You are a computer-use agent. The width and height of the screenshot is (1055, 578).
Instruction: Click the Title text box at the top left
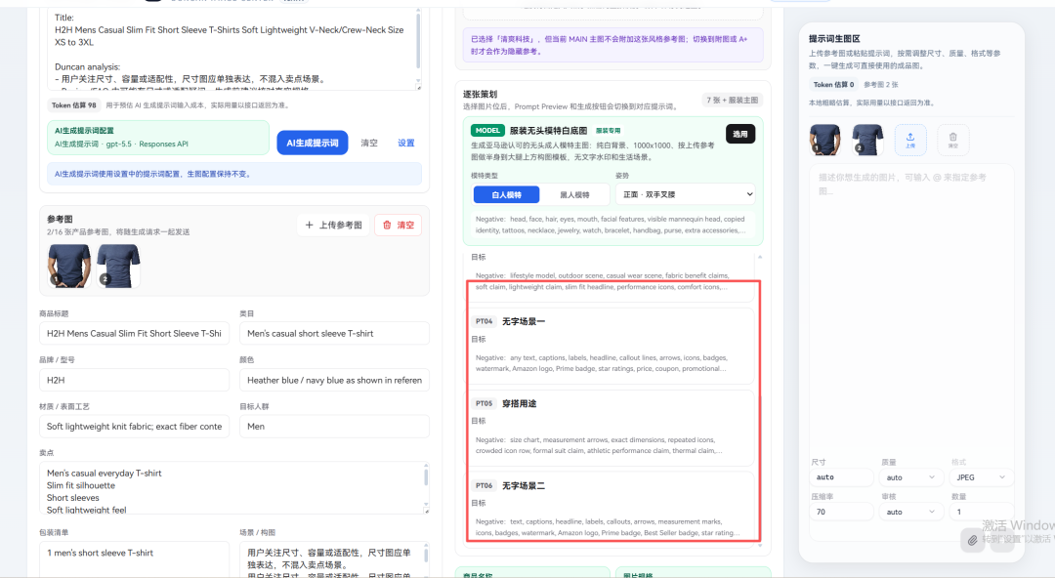(x=234, y=49)
